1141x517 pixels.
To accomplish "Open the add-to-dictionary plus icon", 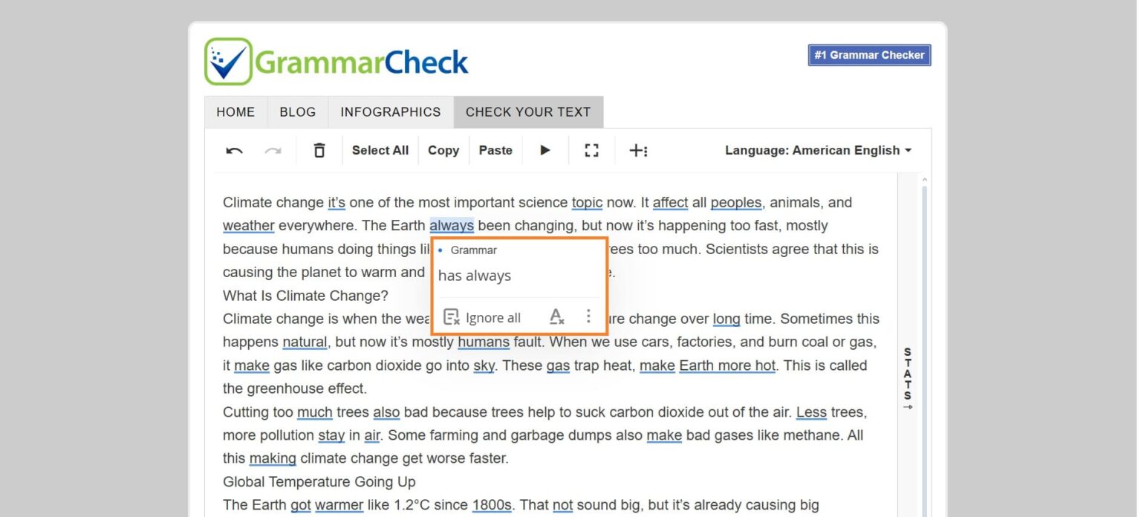I will coord(639,150).
